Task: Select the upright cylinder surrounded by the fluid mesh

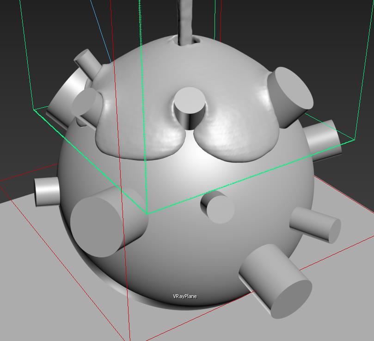Action: coord(190,108)
